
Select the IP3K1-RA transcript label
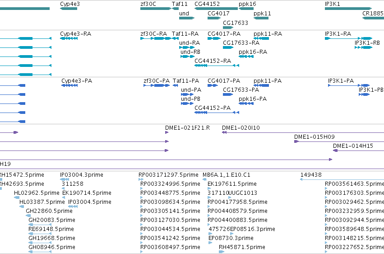tap(338, 34)
